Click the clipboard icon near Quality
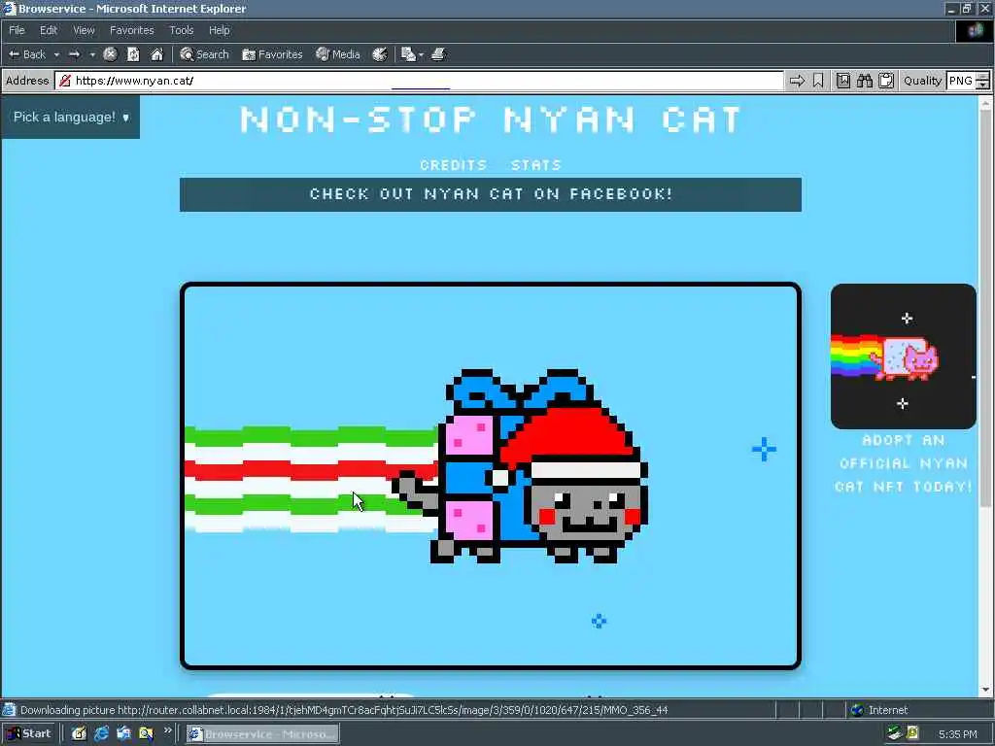 tap(886, 81)
